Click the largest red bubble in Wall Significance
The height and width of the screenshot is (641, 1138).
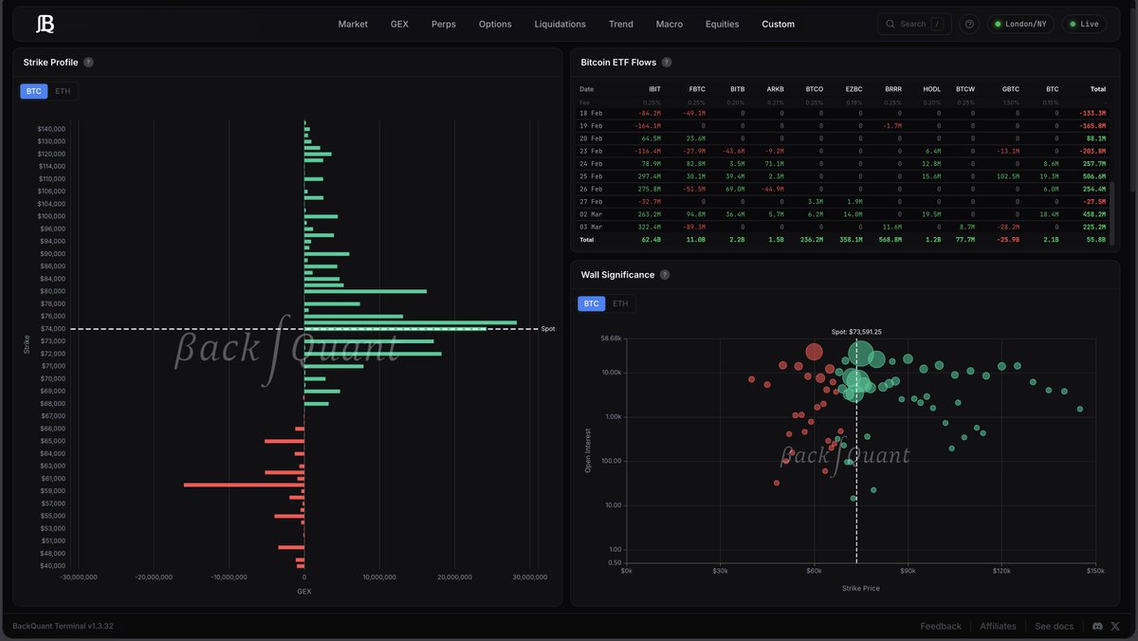click(x=814, y=352)
